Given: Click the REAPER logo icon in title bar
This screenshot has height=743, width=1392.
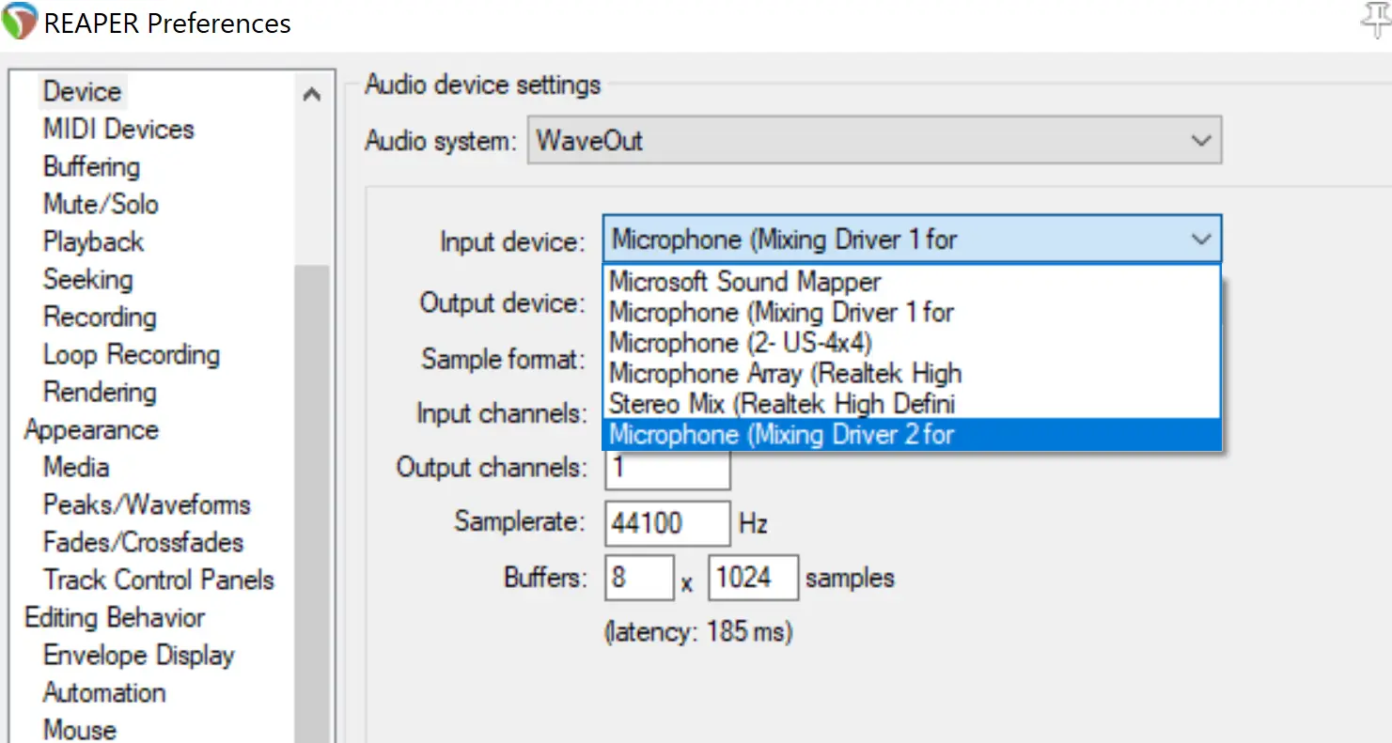Looking at the screenshot, I should click(19, 23).
